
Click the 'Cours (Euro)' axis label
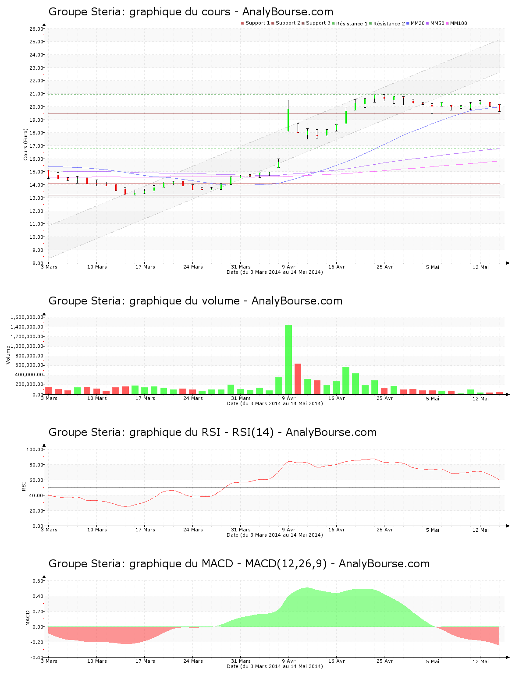pyautogui.click(x=25, y=145)
